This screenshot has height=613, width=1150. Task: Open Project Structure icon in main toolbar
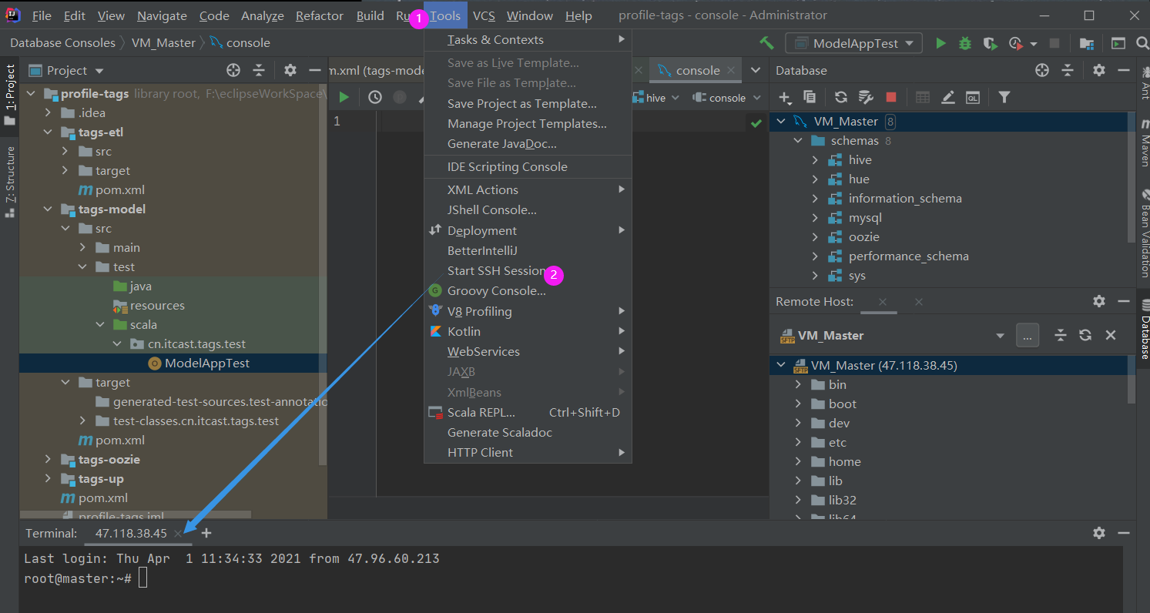(x=1086, y=44)
